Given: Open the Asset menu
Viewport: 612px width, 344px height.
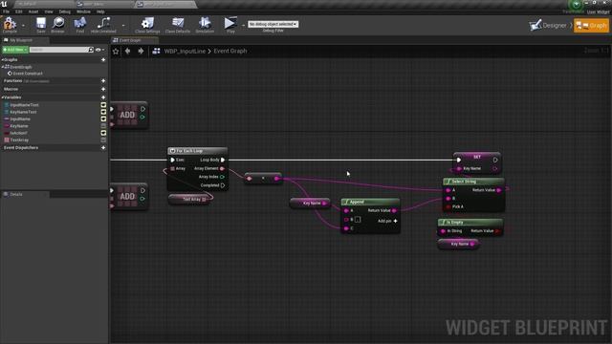Looking at the screenshot, I should tap(33, 11).
